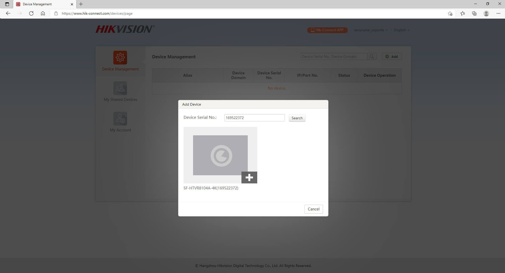Select the device preview thumbnail

[x=220, y=155]
